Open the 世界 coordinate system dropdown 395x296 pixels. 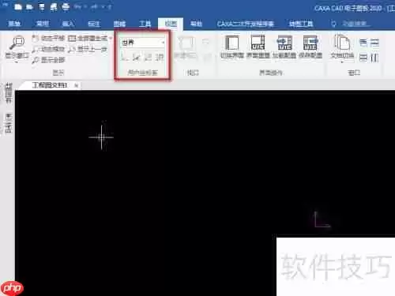143,43
